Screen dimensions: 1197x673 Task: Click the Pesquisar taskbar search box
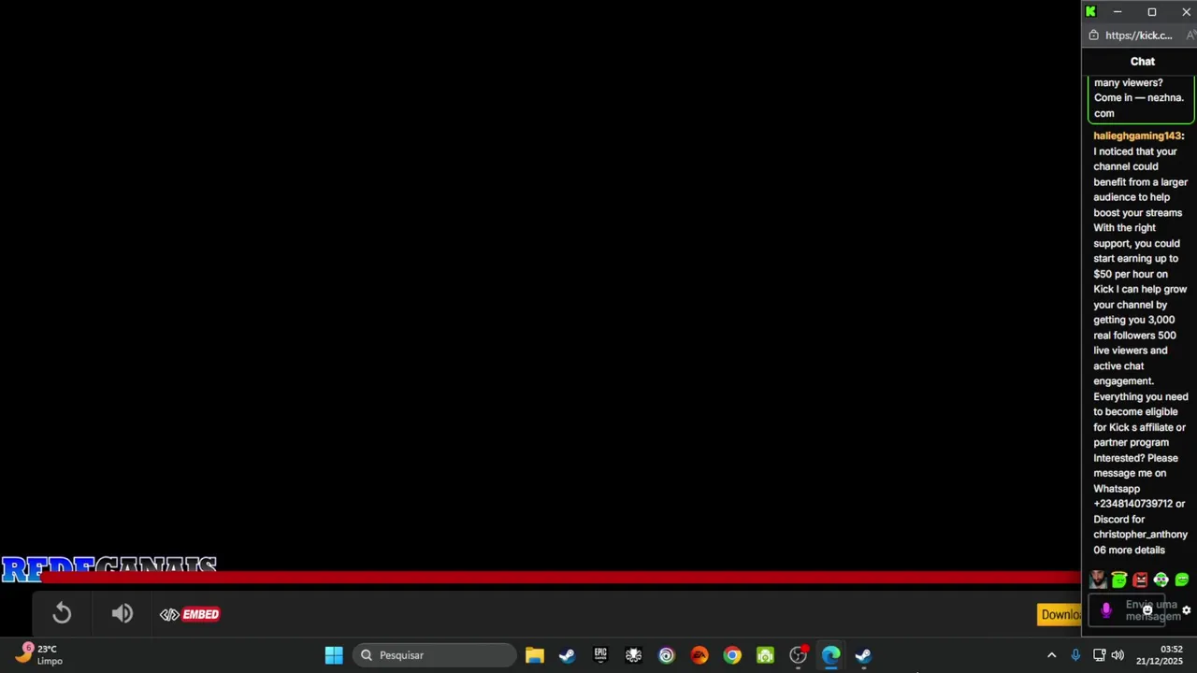[434, 655]
